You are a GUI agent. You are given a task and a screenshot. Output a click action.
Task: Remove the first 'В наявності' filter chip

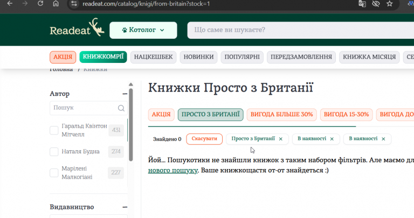(x=332, y=139)
